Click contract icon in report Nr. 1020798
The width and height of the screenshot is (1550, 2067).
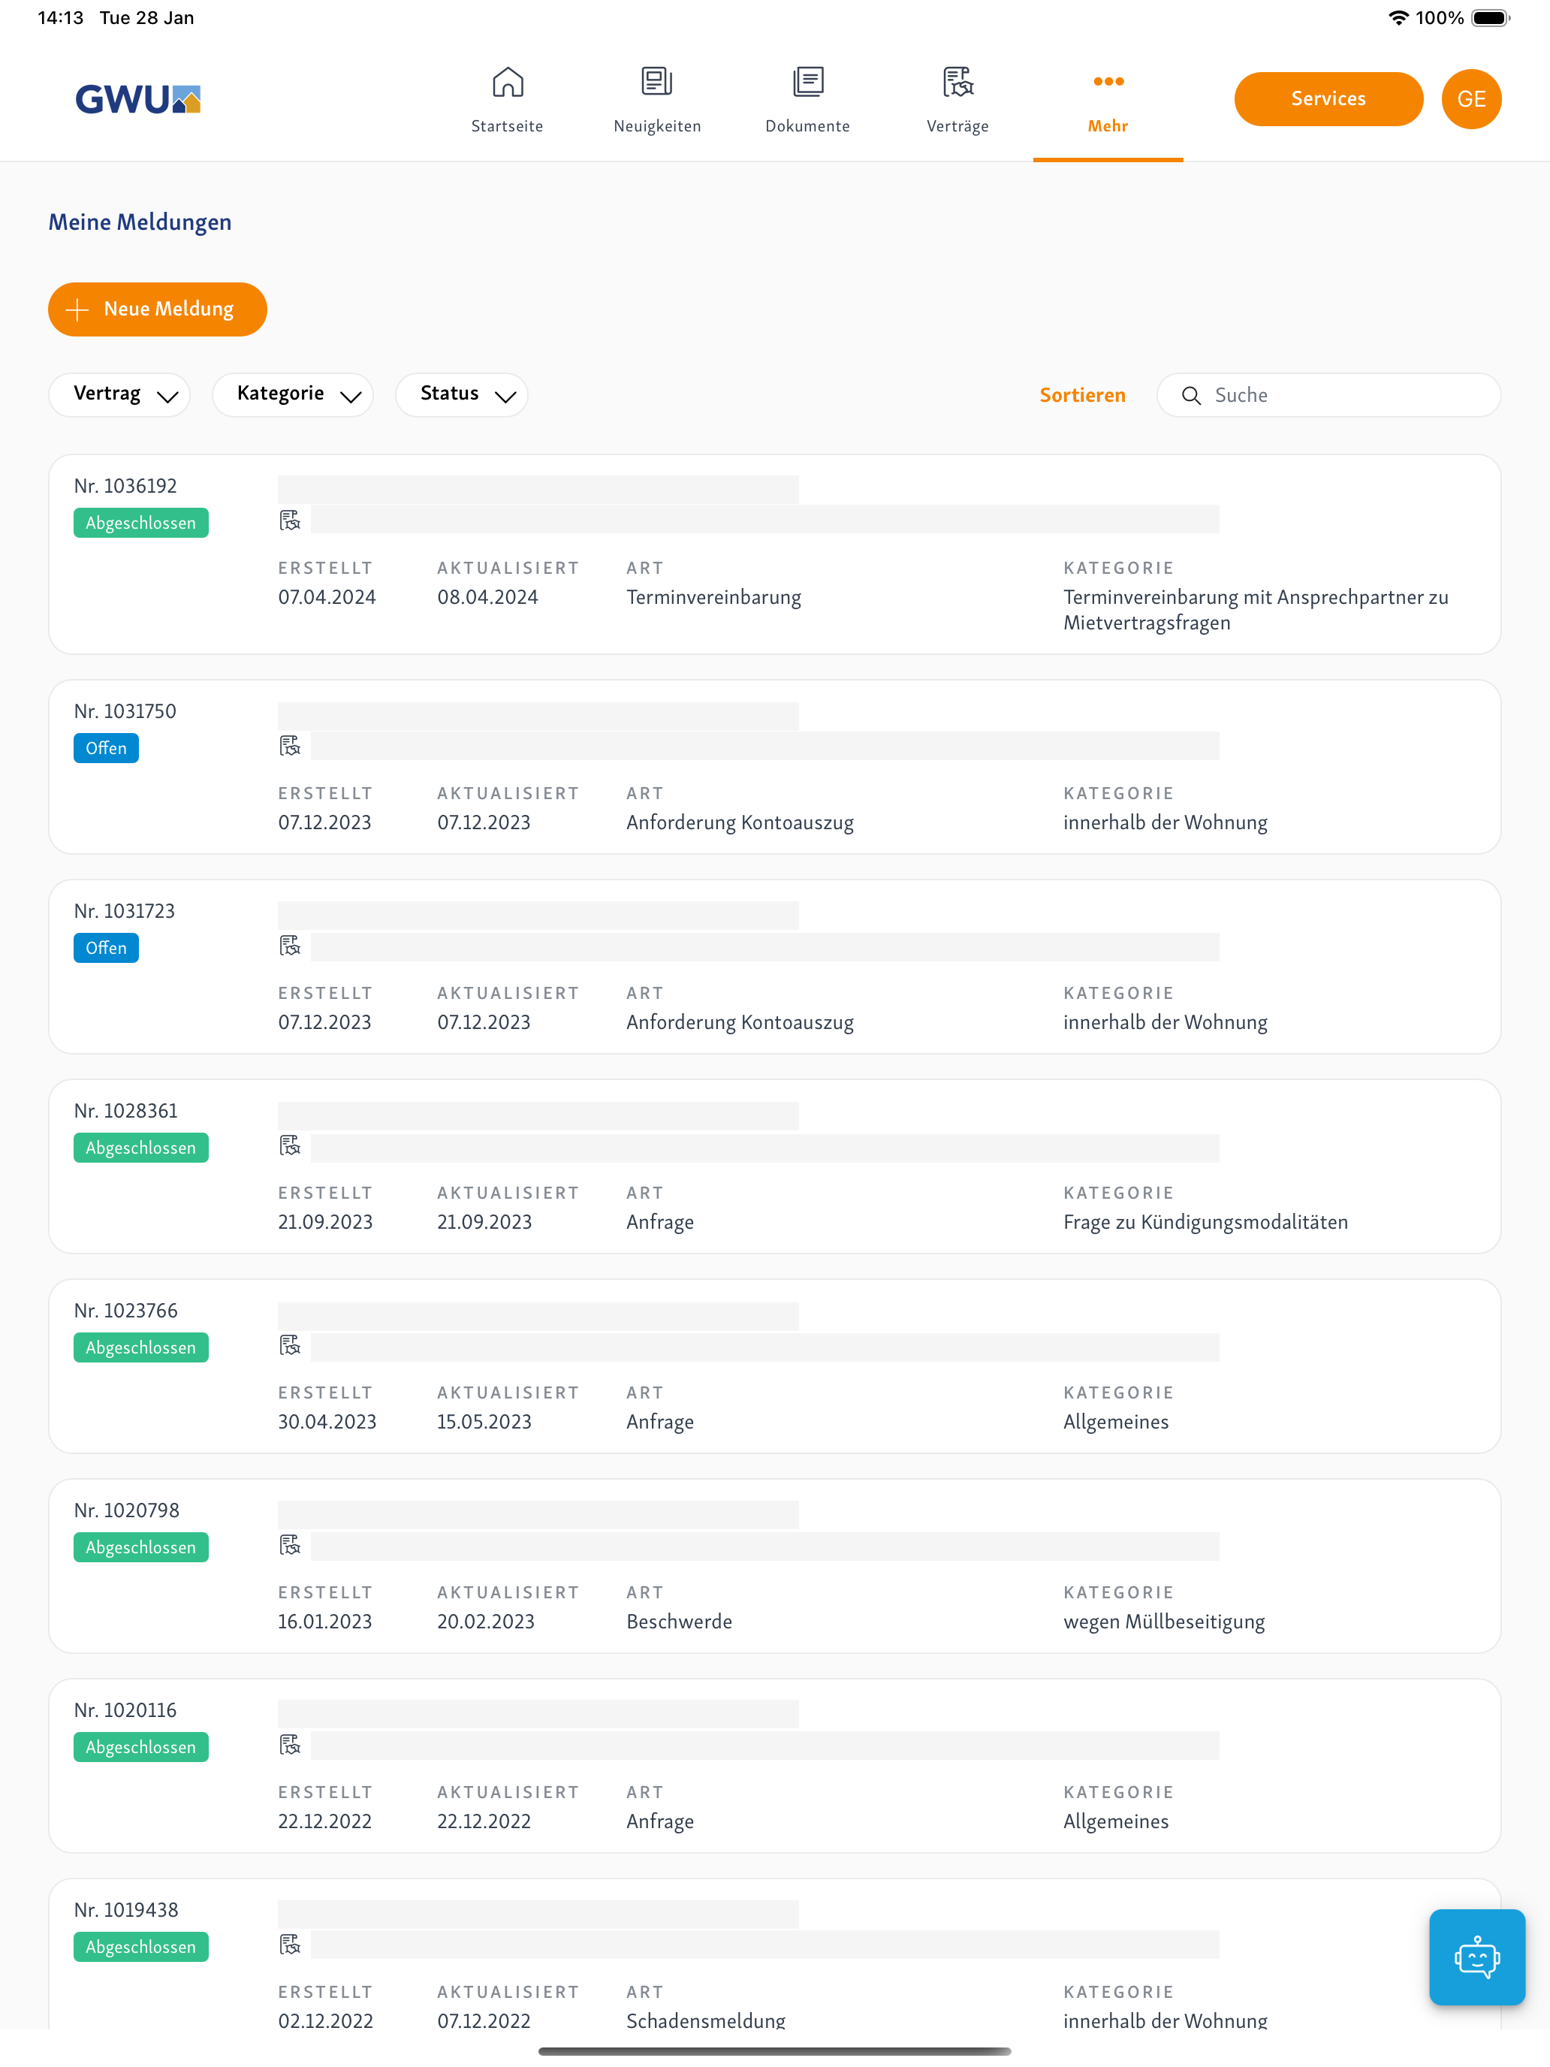coord(290,1546)
